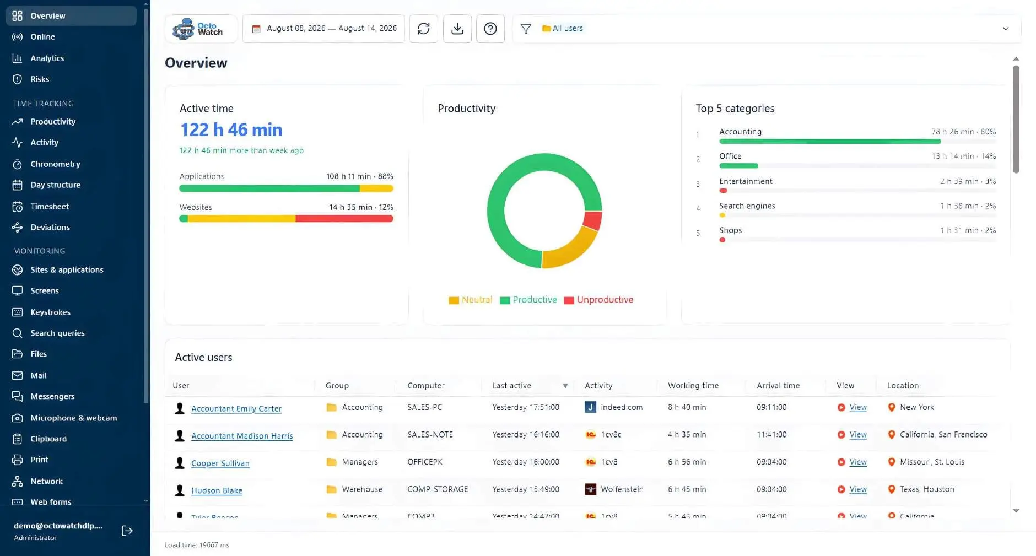
Task: Click the Timesheet icon in sidebar
Action: coord(18,207)
